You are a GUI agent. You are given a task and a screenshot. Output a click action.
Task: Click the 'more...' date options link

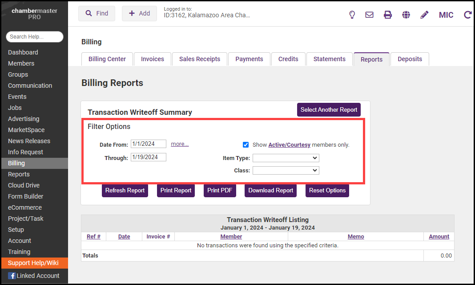coord(180,144)
